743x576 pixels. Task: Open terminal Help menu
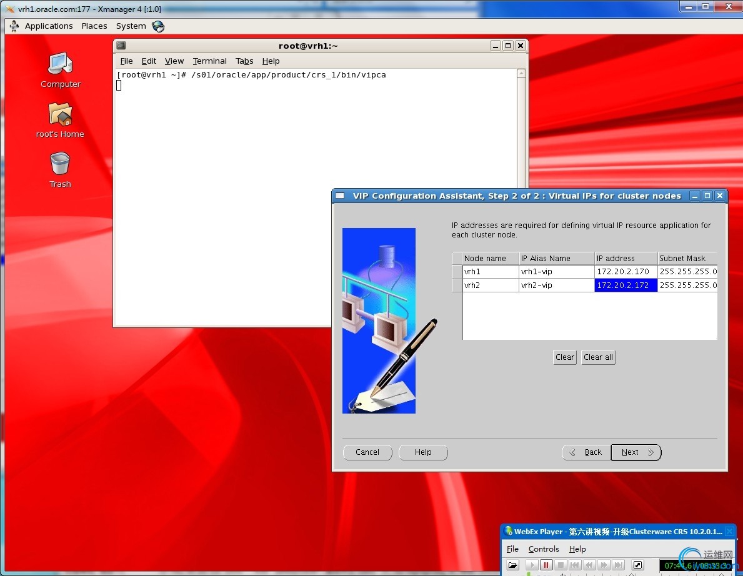tap(271, 61)
